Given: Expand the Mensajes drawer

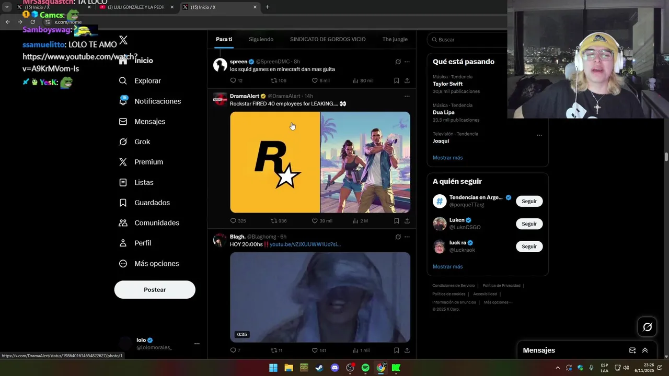Looking at the screenshot, I should click(x=645, y=350).
